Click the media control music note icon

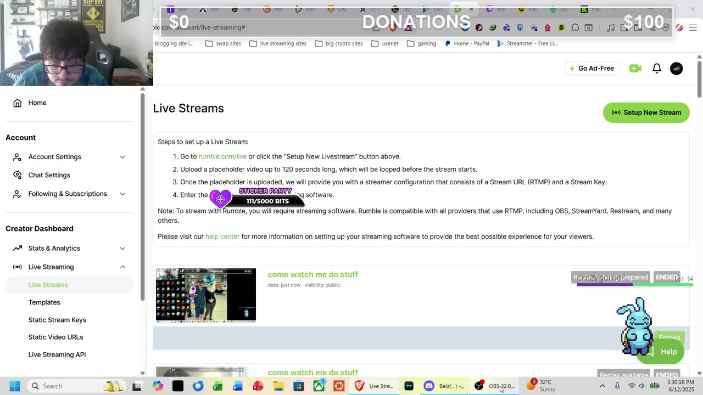click(611, 27)
